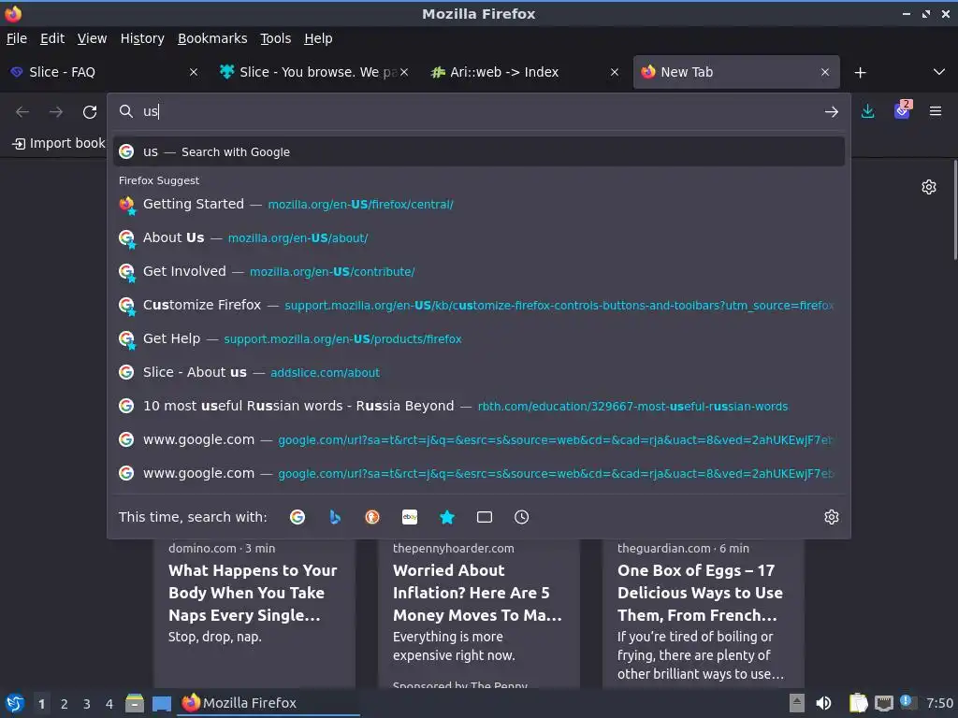The height and width of the screenshot is (718, 958).
Task: Open the History menu
Action: click(142, 38)
